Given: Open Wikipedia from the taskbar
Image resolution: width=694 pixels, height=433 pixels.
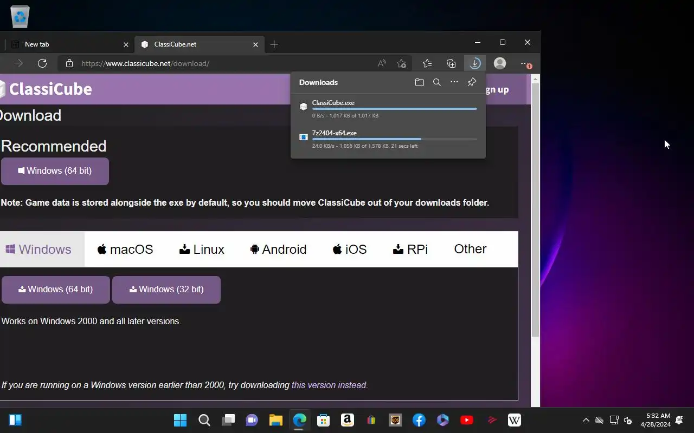Looking at the screenshot, I should tap(514, 420).
